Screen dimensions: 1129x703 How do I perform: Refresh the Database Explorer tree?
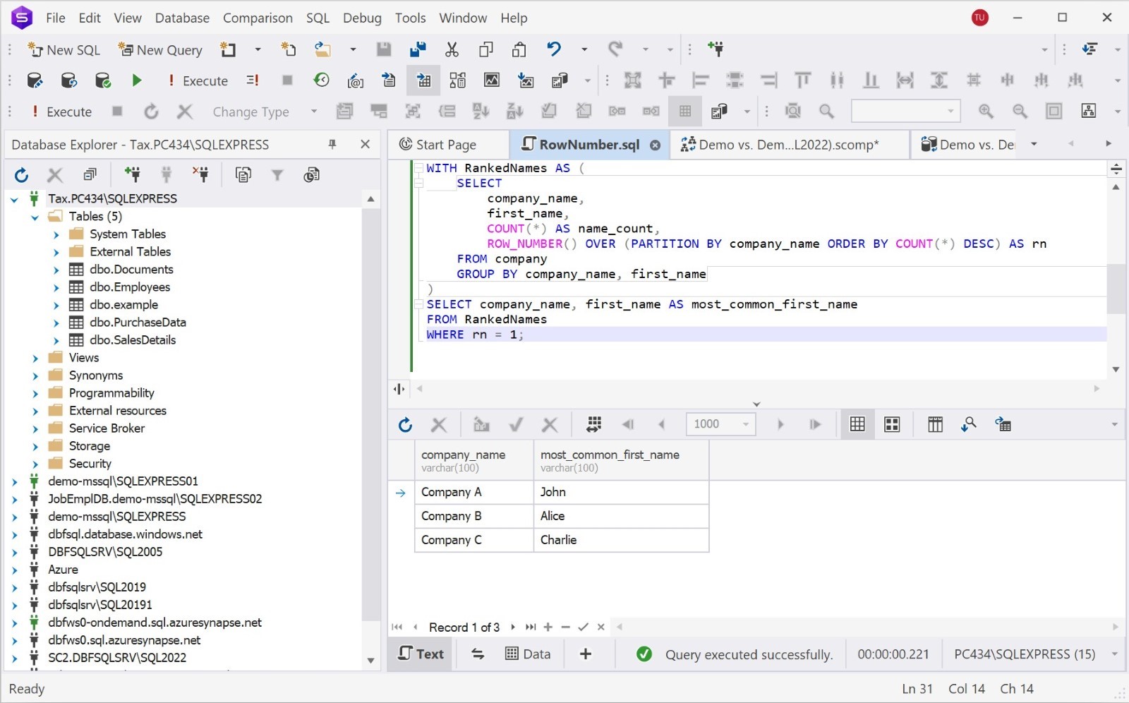point(21,175)
